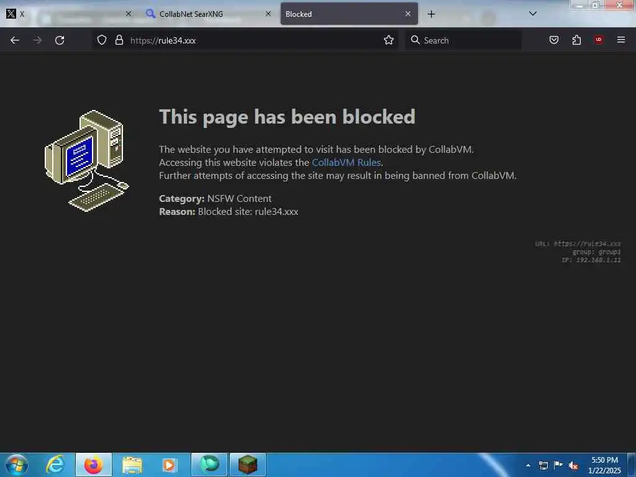Click the This page has been blocked heading
This screenshot has height=477, width=636.
(x=287, y=117)
